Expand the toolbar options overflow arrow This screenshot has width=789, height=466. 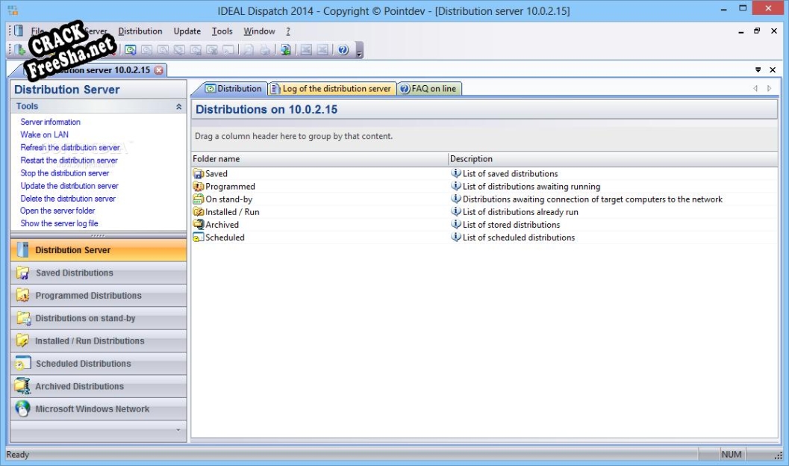click(359, 51)
